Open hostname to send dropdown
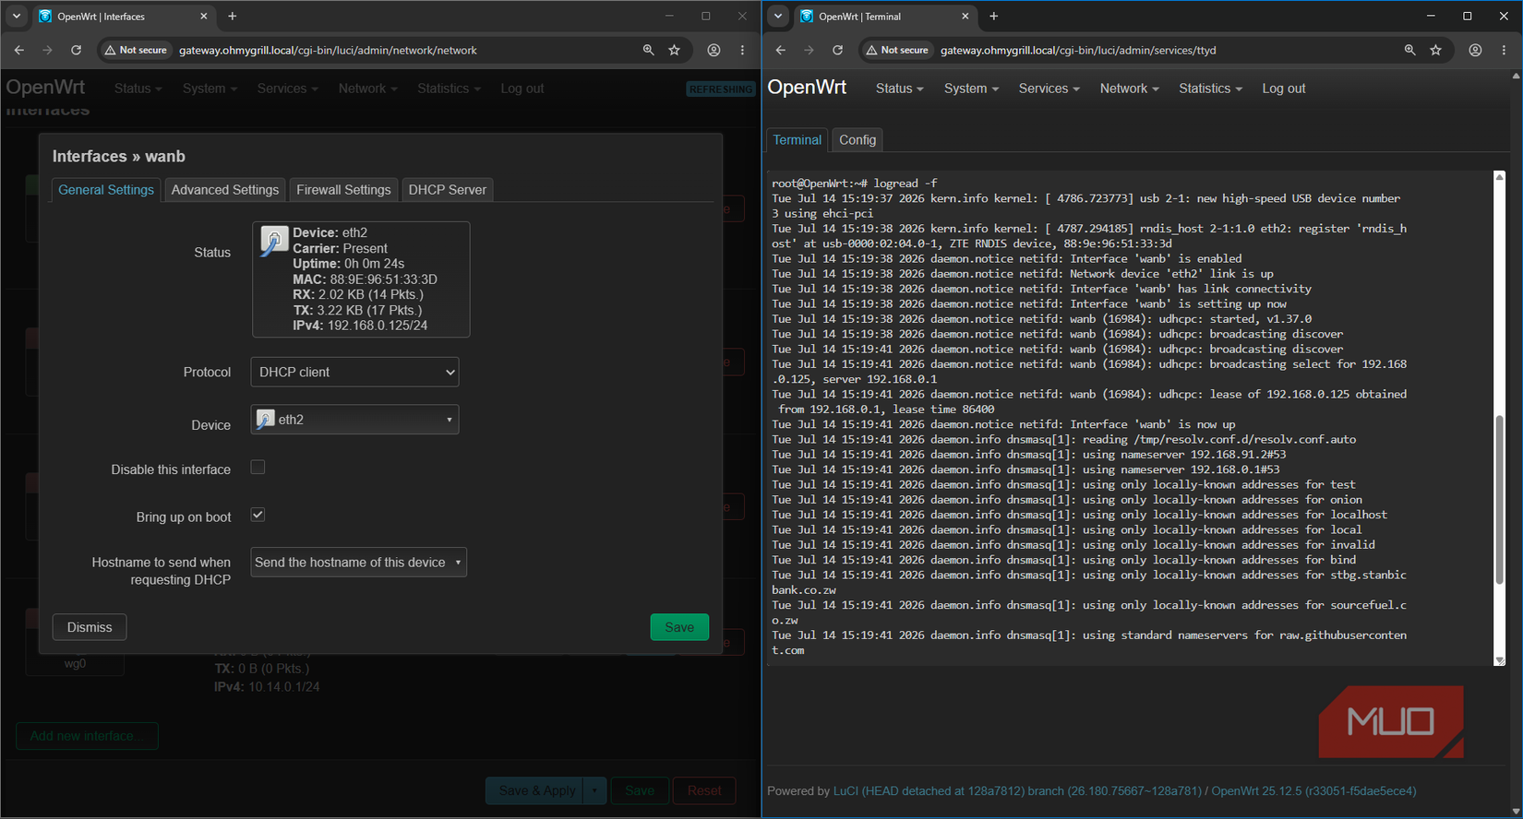 pos(358,563)
